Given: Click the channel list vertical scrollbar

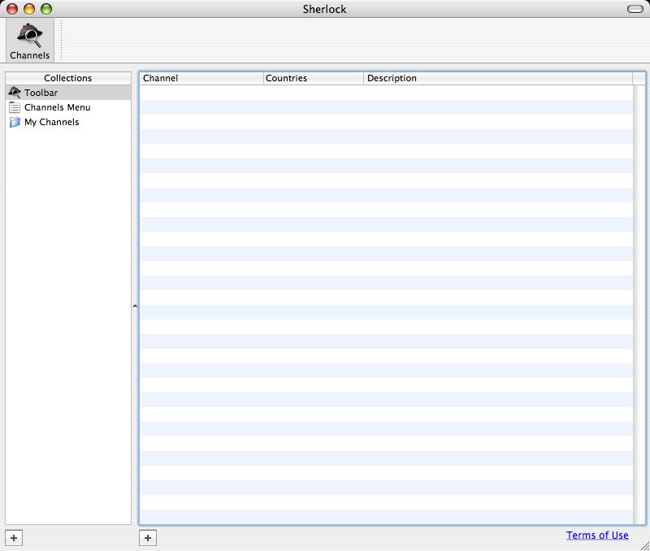Looking at the screenshot, I should [639, 304].
